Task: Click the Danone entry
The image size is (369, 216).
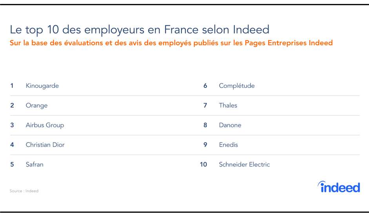Action: [x=230, y=125]
